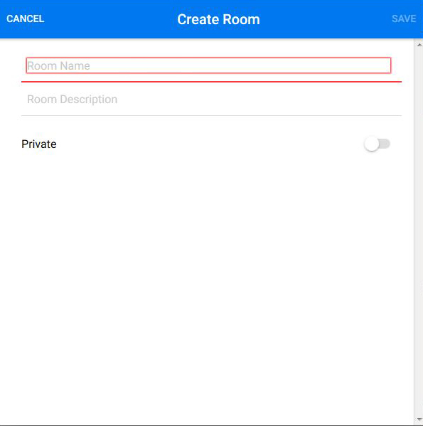Click the Create Room title text
Viewport: 423px width, 426px height.
point(218,19)
